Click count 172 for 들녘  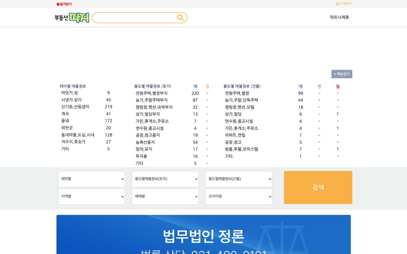click(108, 121)
